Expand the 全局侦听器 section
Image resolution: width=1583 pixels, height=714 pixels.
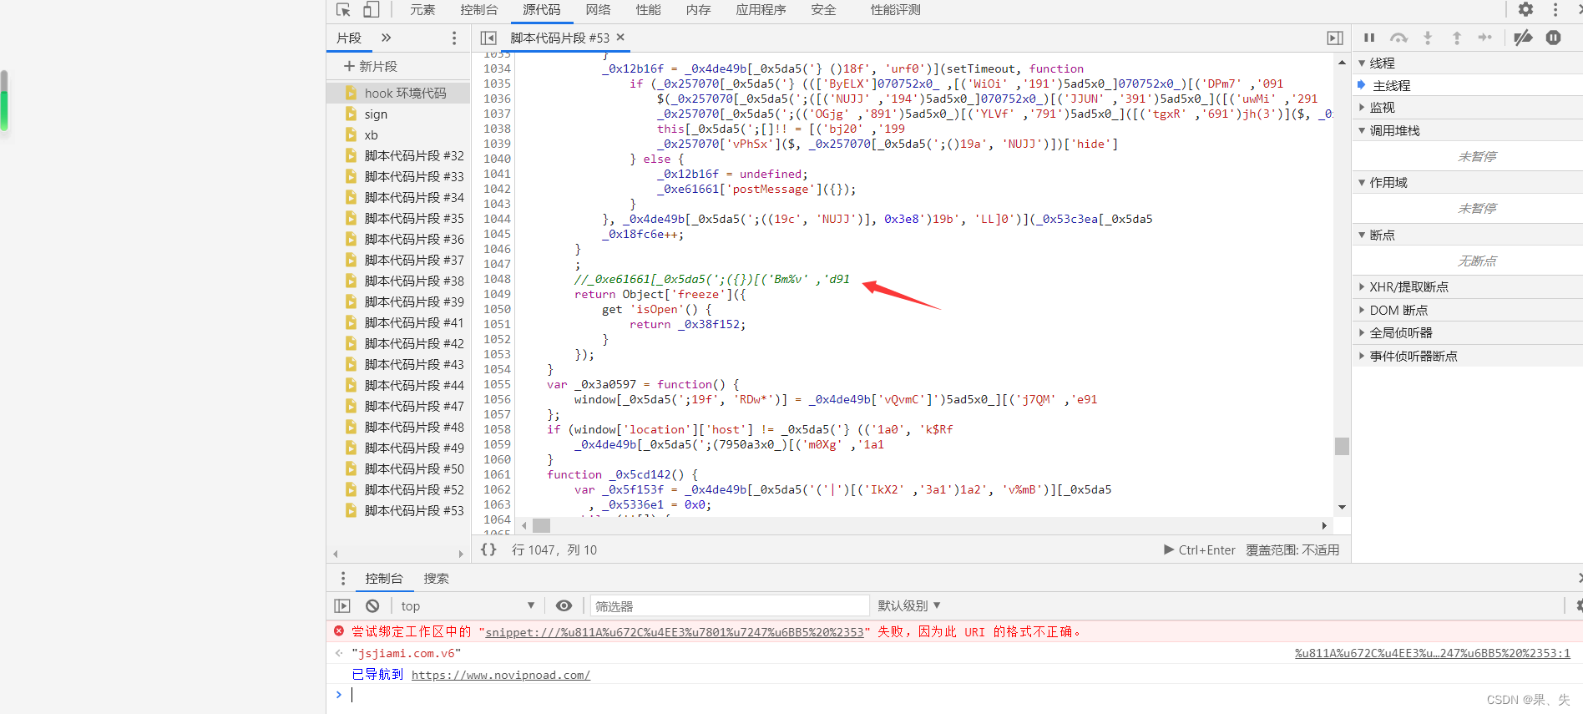[x=1467, y=332]
